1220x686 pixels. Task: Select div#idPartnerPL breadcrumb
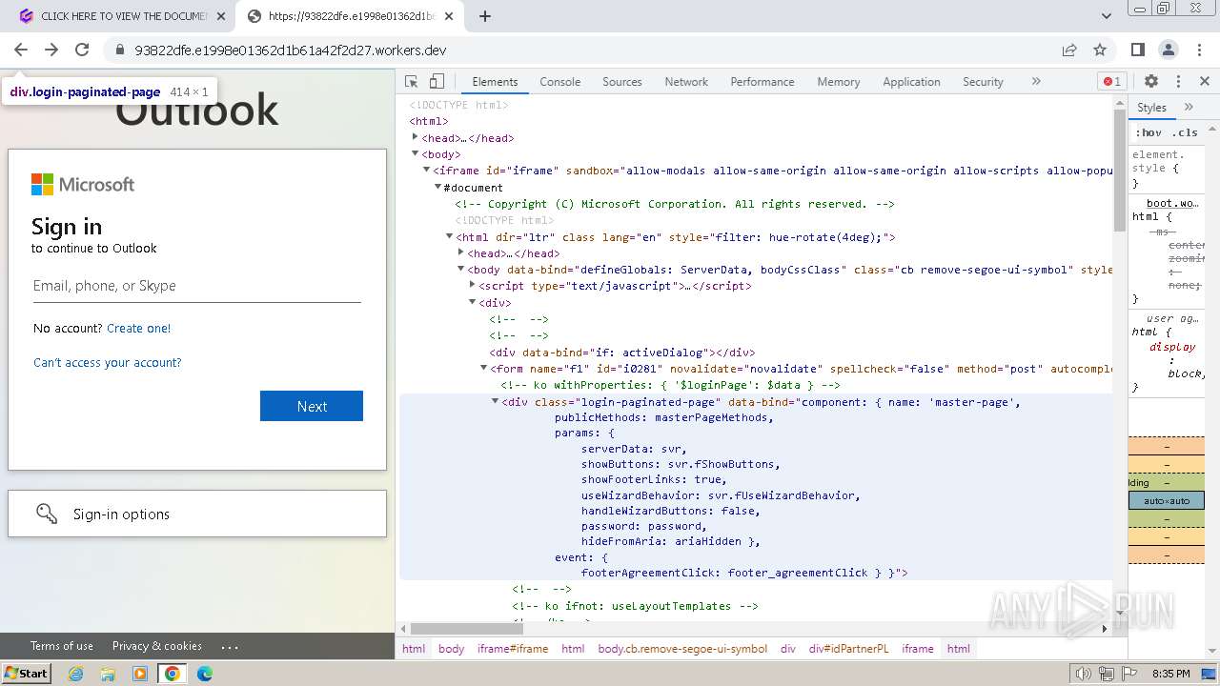pyautogui.click(x=848, y=649)
